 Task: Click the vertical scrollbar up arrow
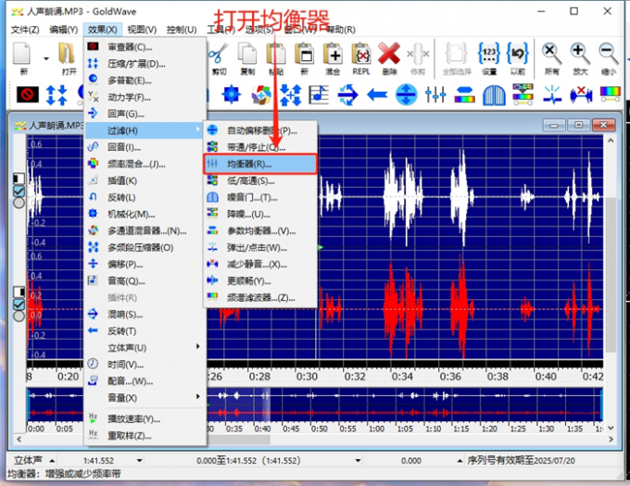611,141
